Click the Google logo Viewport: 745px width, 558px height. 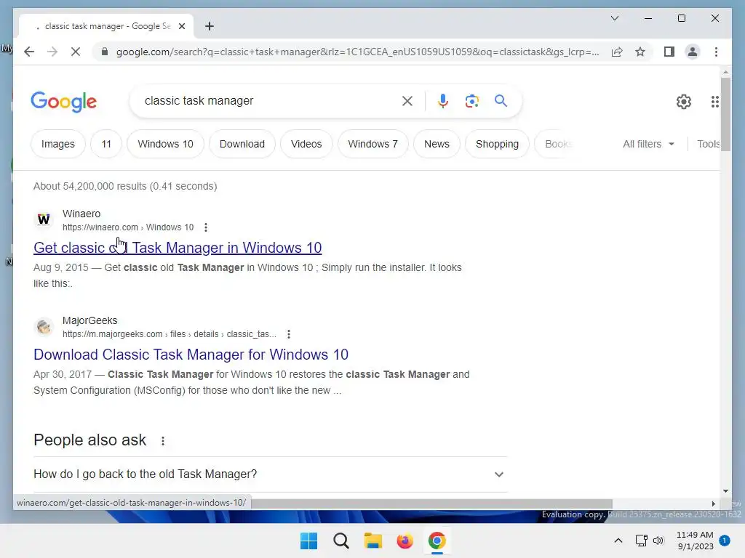tap(64, 102)
